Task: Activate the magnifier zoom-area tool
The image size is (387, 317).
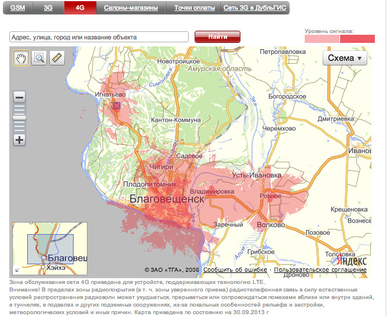Action: tap(39, 57)
